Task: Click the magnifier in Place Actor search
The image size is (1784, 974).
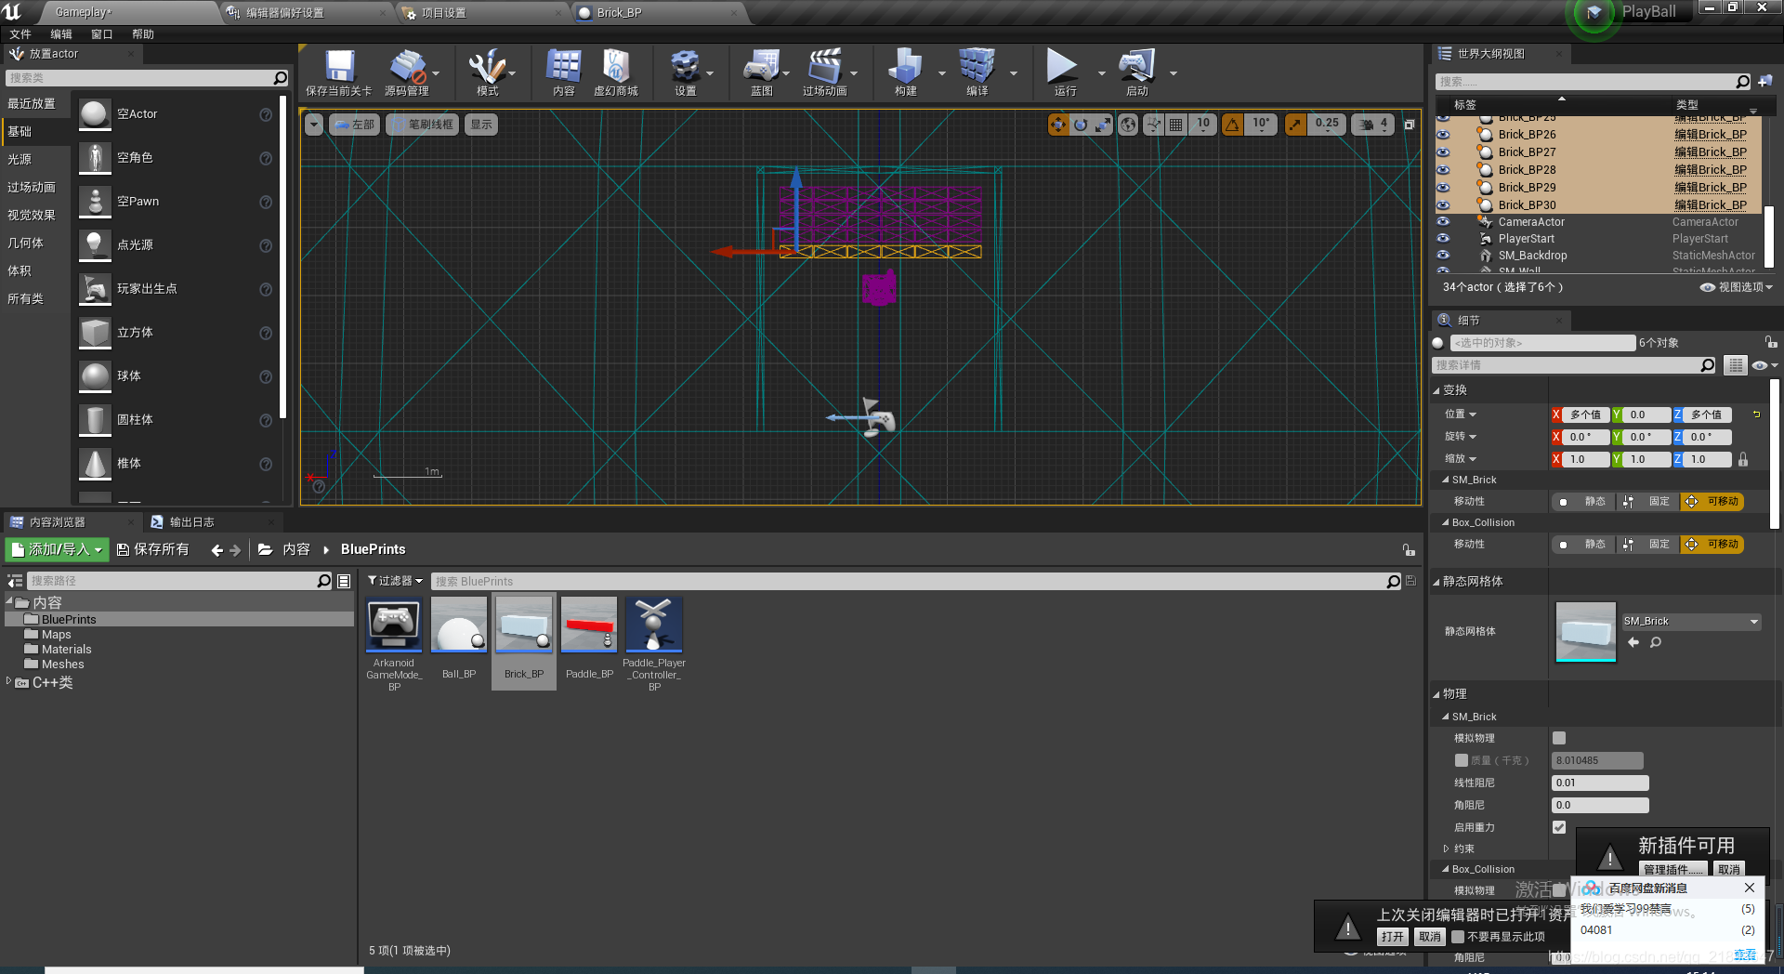Action: [280, 78]
